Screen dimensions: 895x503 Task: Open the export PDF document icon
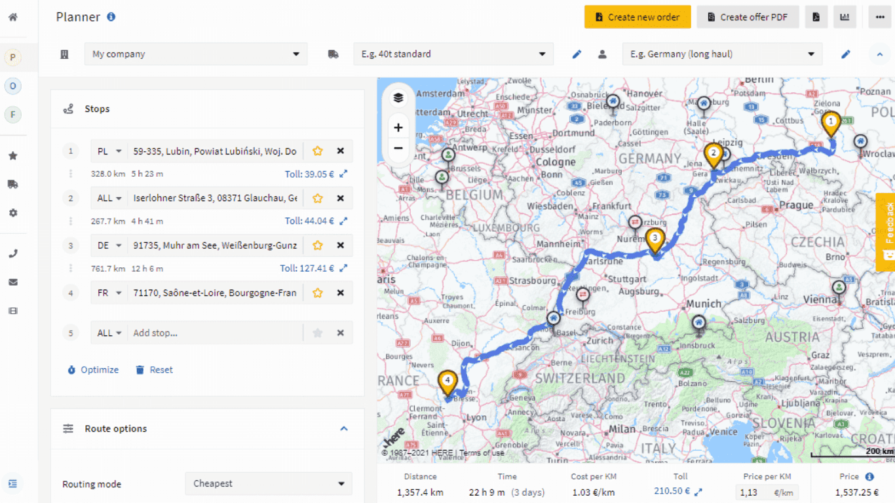tap(816, 17)
